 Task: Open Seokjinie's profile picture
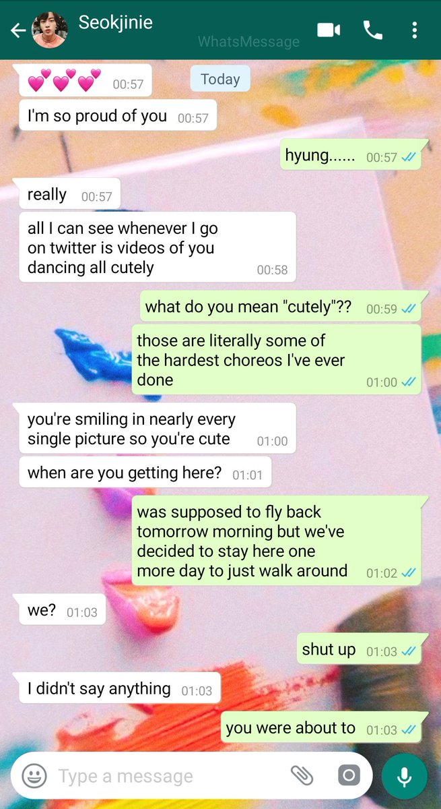point(49,30)
